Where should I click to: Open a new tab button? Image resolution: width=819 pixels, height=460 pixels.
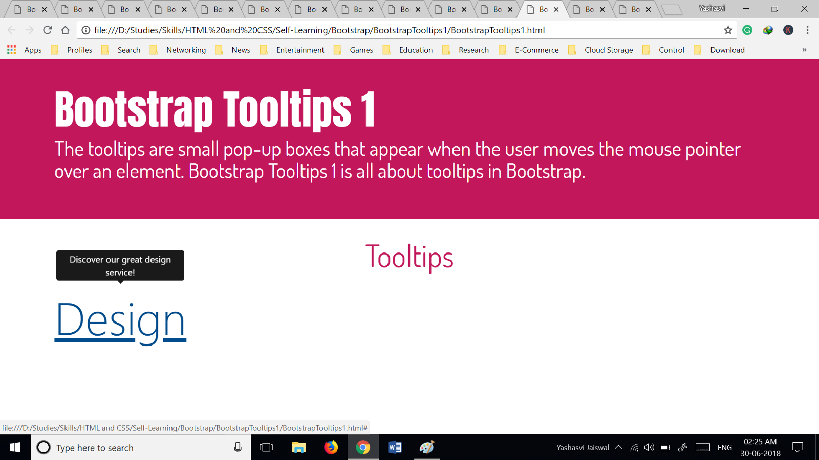coord(672,10)
